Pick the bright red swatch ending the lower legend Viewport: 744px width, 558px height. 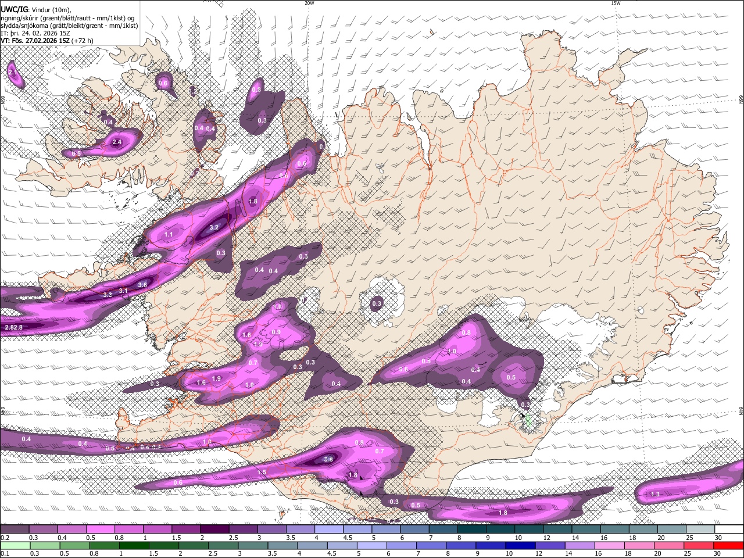click(x=728, y=545)
